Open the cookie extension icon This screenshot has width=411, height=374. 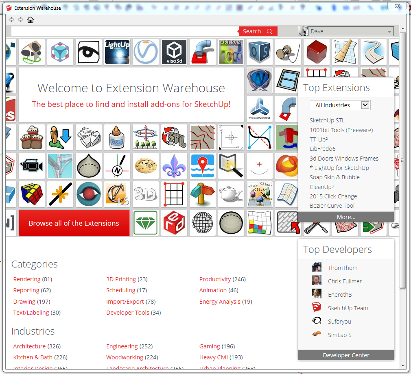pos(146,166)
